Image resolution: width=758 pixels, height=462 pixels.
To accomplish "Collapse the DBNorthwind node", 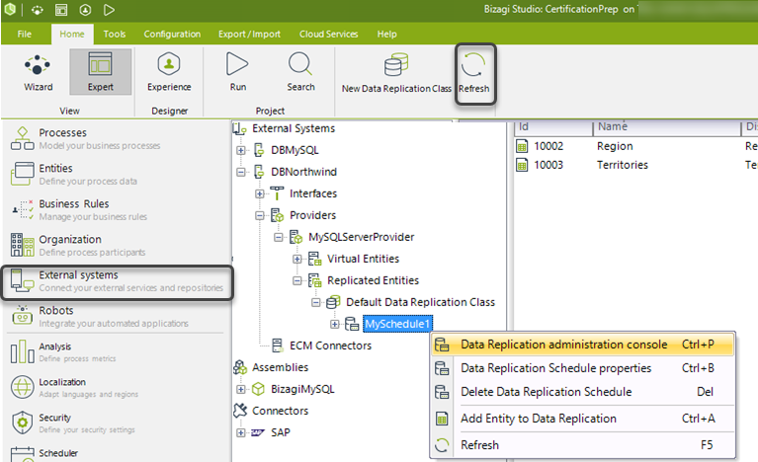I will [x=241, y=172].
